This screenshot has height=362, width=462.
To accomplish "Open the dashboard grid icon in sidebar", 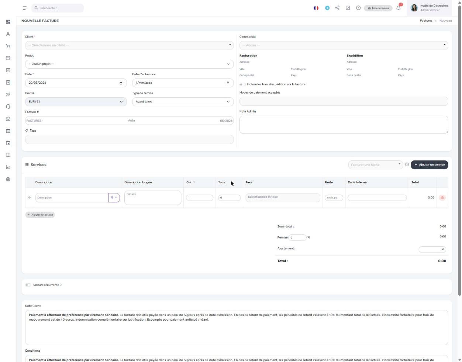I will click(8, 22).
